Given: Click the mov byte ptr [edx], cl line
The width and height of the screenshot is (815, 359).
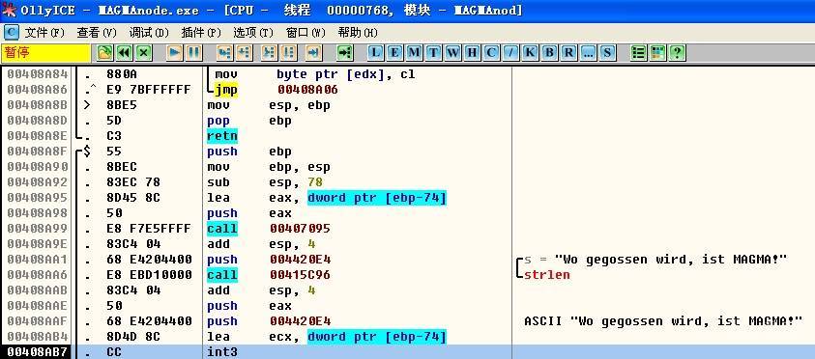Looking at the screenshot, I should 315,74.
